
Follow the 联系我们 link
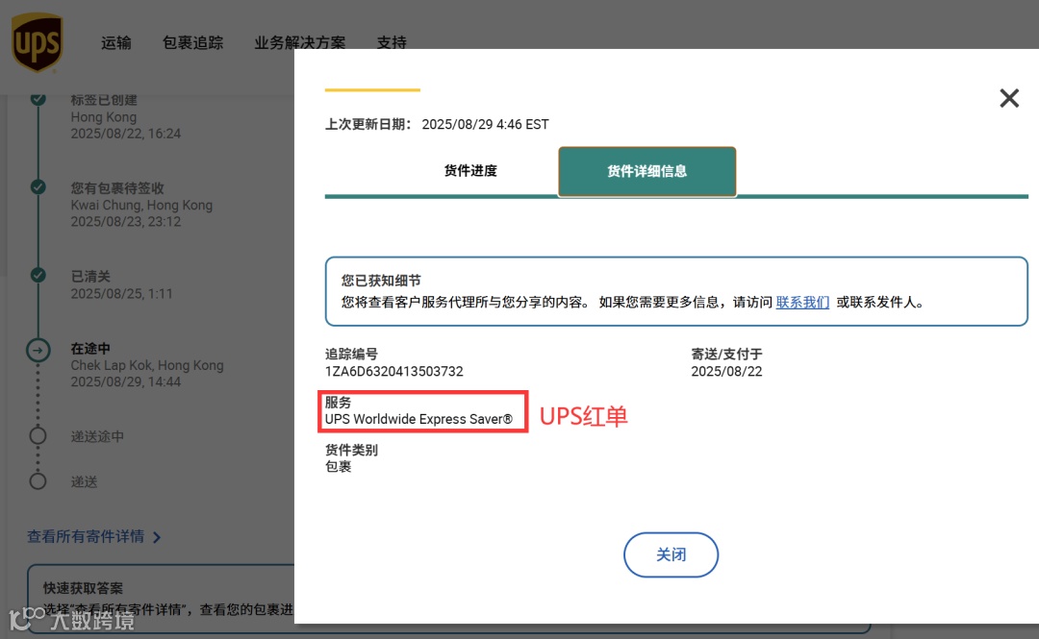802,302
